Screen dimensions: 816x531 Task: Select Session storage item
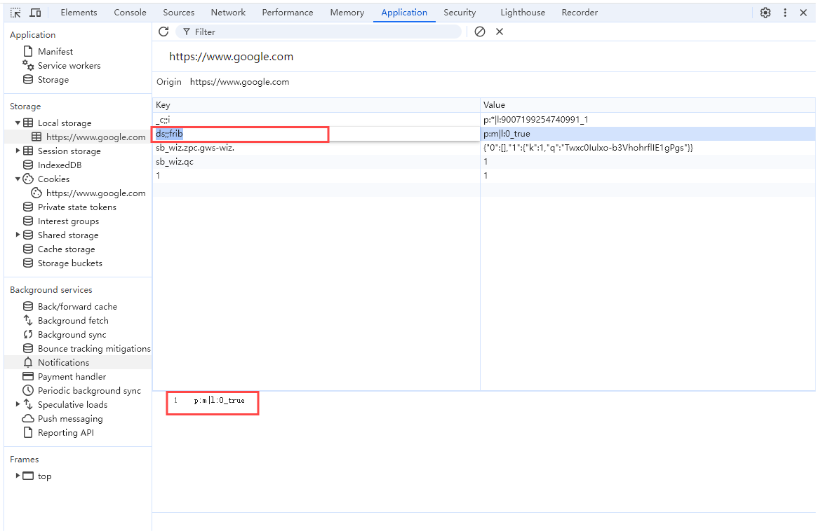tap(69, 151)
